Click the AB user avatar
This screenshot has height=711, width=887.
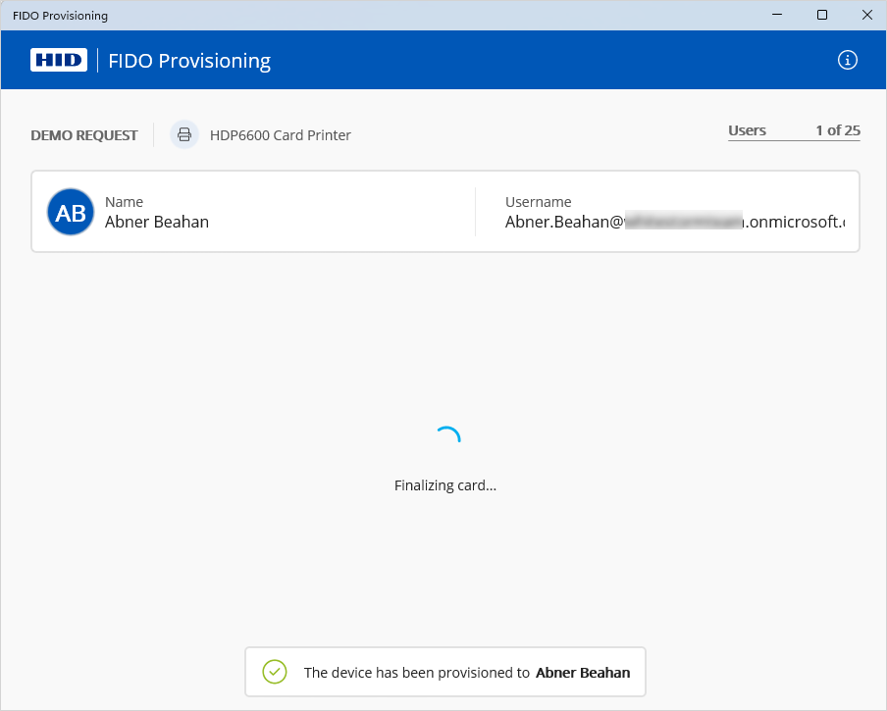click(x=71, y=212)
